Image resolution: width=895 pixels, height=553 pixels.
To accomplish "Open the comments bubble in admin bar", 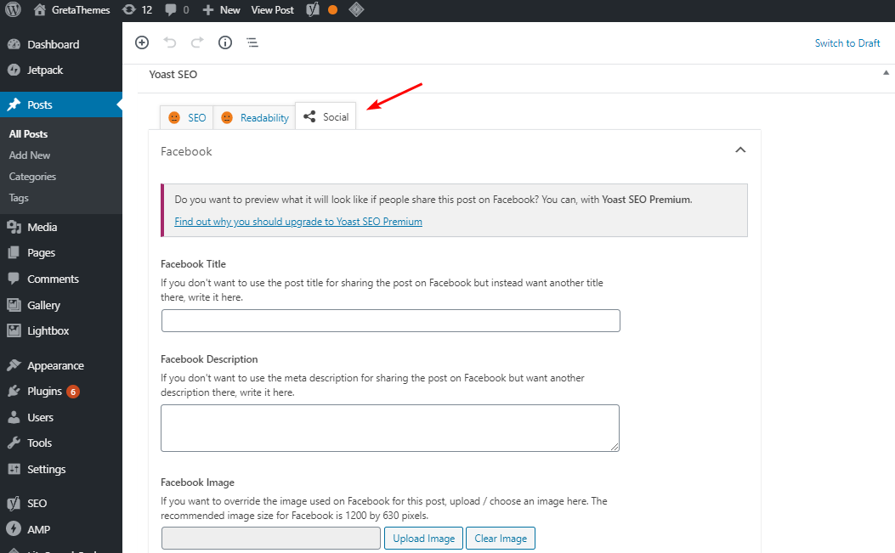I will point(177,10).
